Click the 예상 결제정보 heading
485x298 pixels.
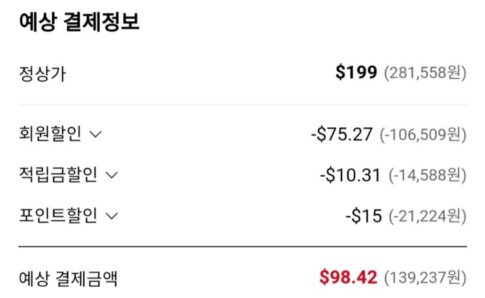point(79,22)
